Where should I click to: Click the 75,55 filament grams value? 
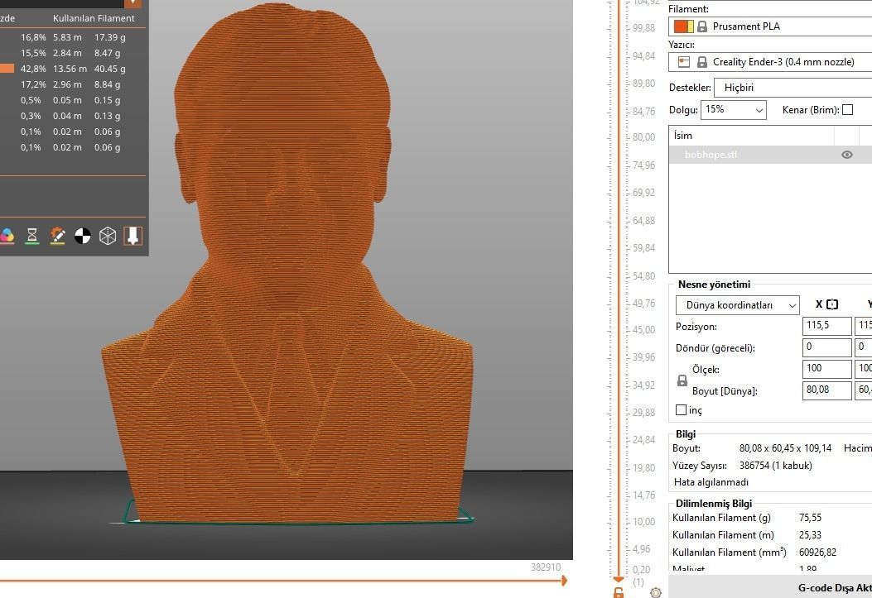coord(810,518)
